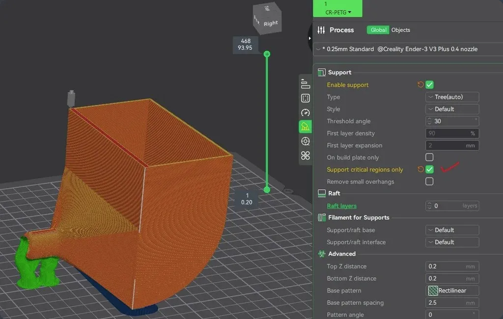Click the Raft layers link label
The height and width of the screenshot is (319, 503).
(341, 206)
